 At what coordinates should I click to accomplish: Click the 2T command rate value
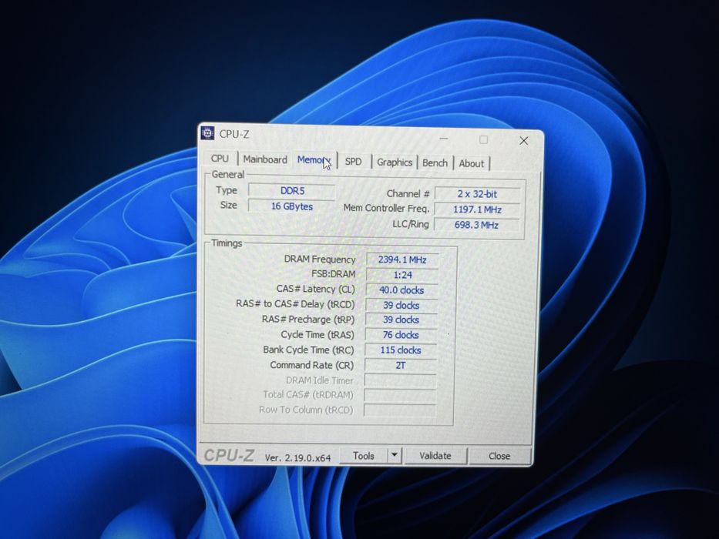point(400,365)
